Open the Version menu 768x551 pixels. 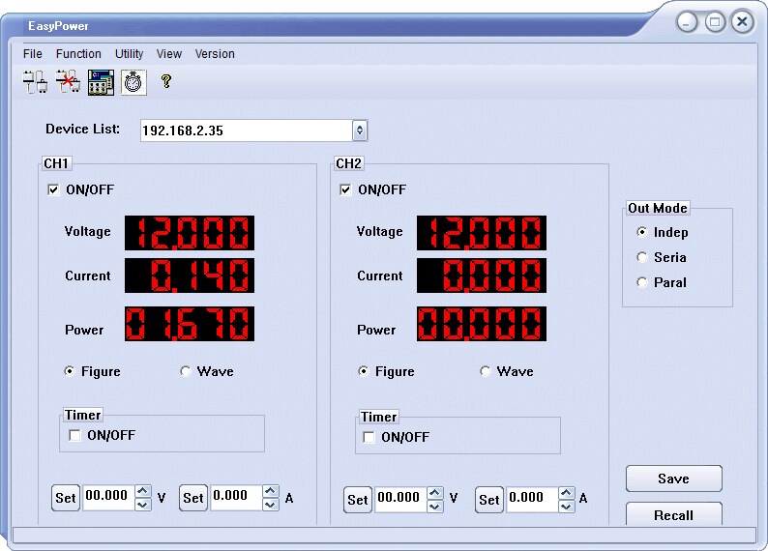[x=215, y=54]
